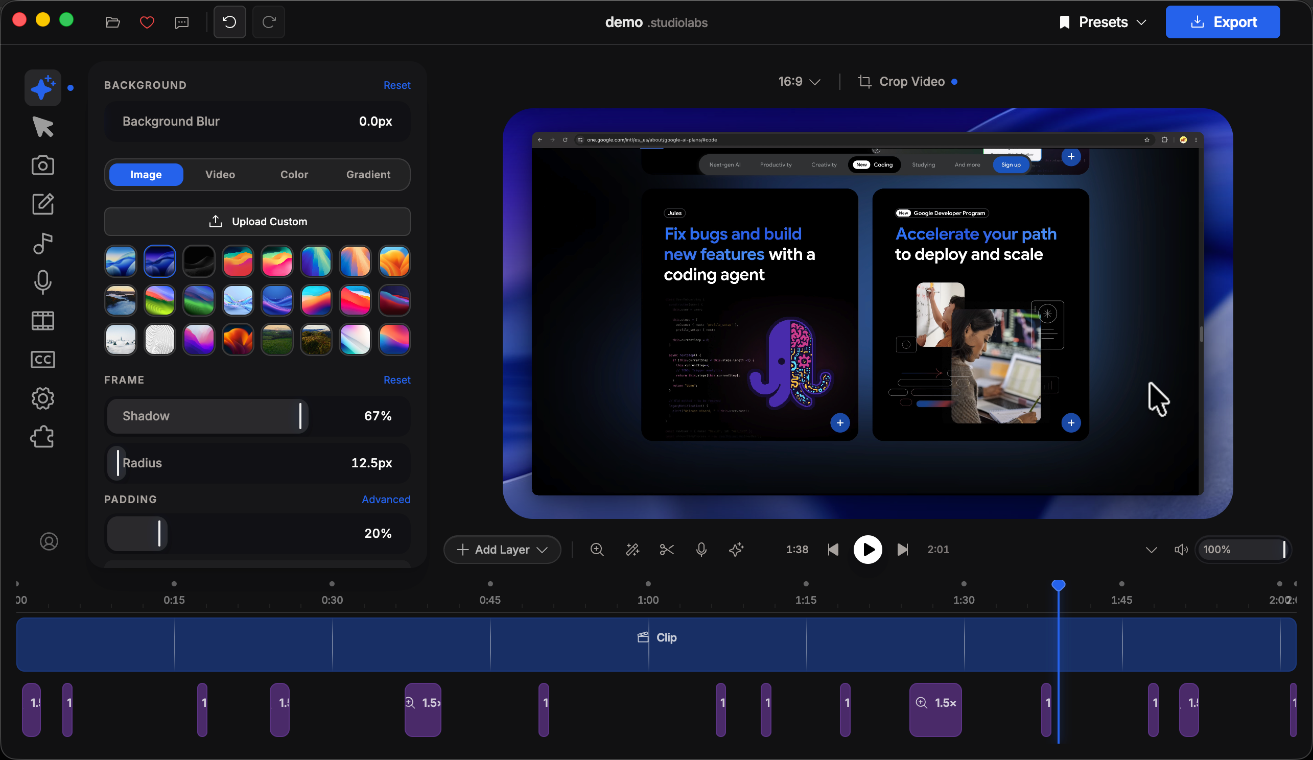Select the cursor settings icon in sidebar
Viewport: 1313px width, 760px height.
pos(43,127)
